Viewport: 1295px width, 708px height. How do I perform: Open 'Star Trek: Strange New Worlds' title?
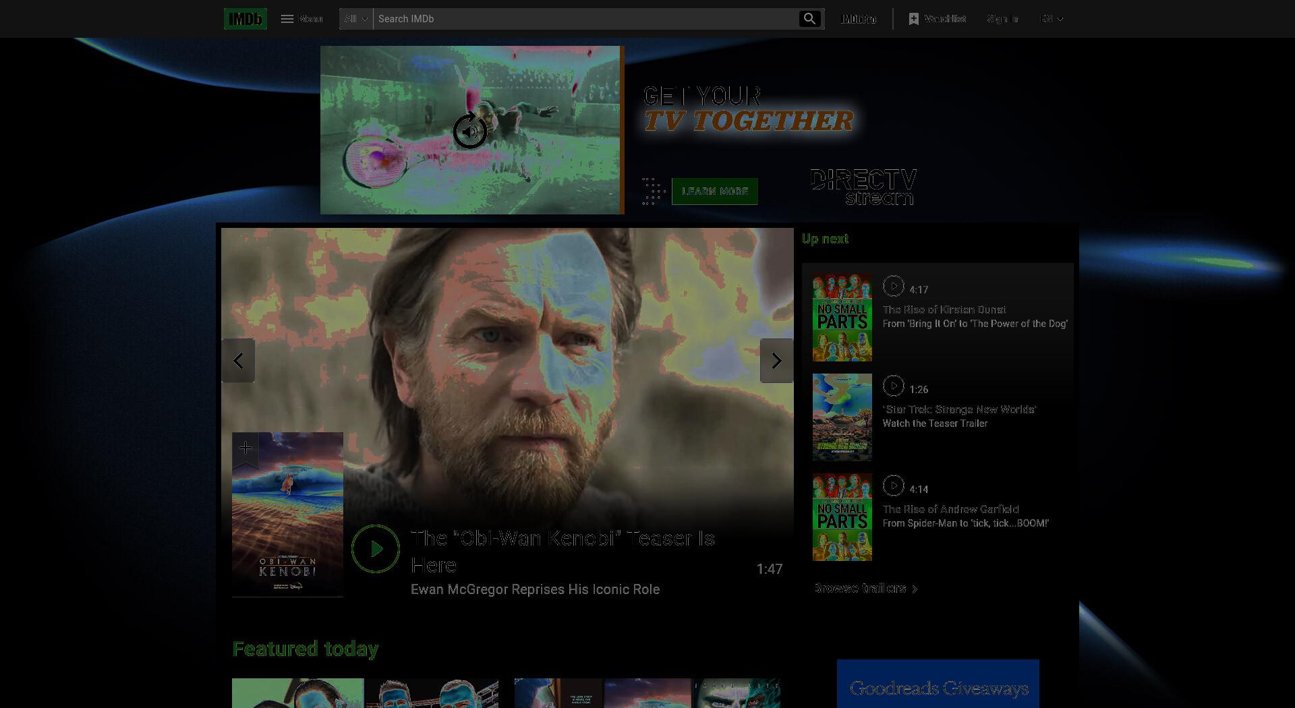pos(960,409)
